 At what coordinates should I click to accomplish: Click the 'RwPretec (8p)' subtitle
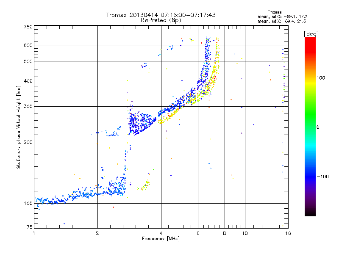click(x=161, y=20)
